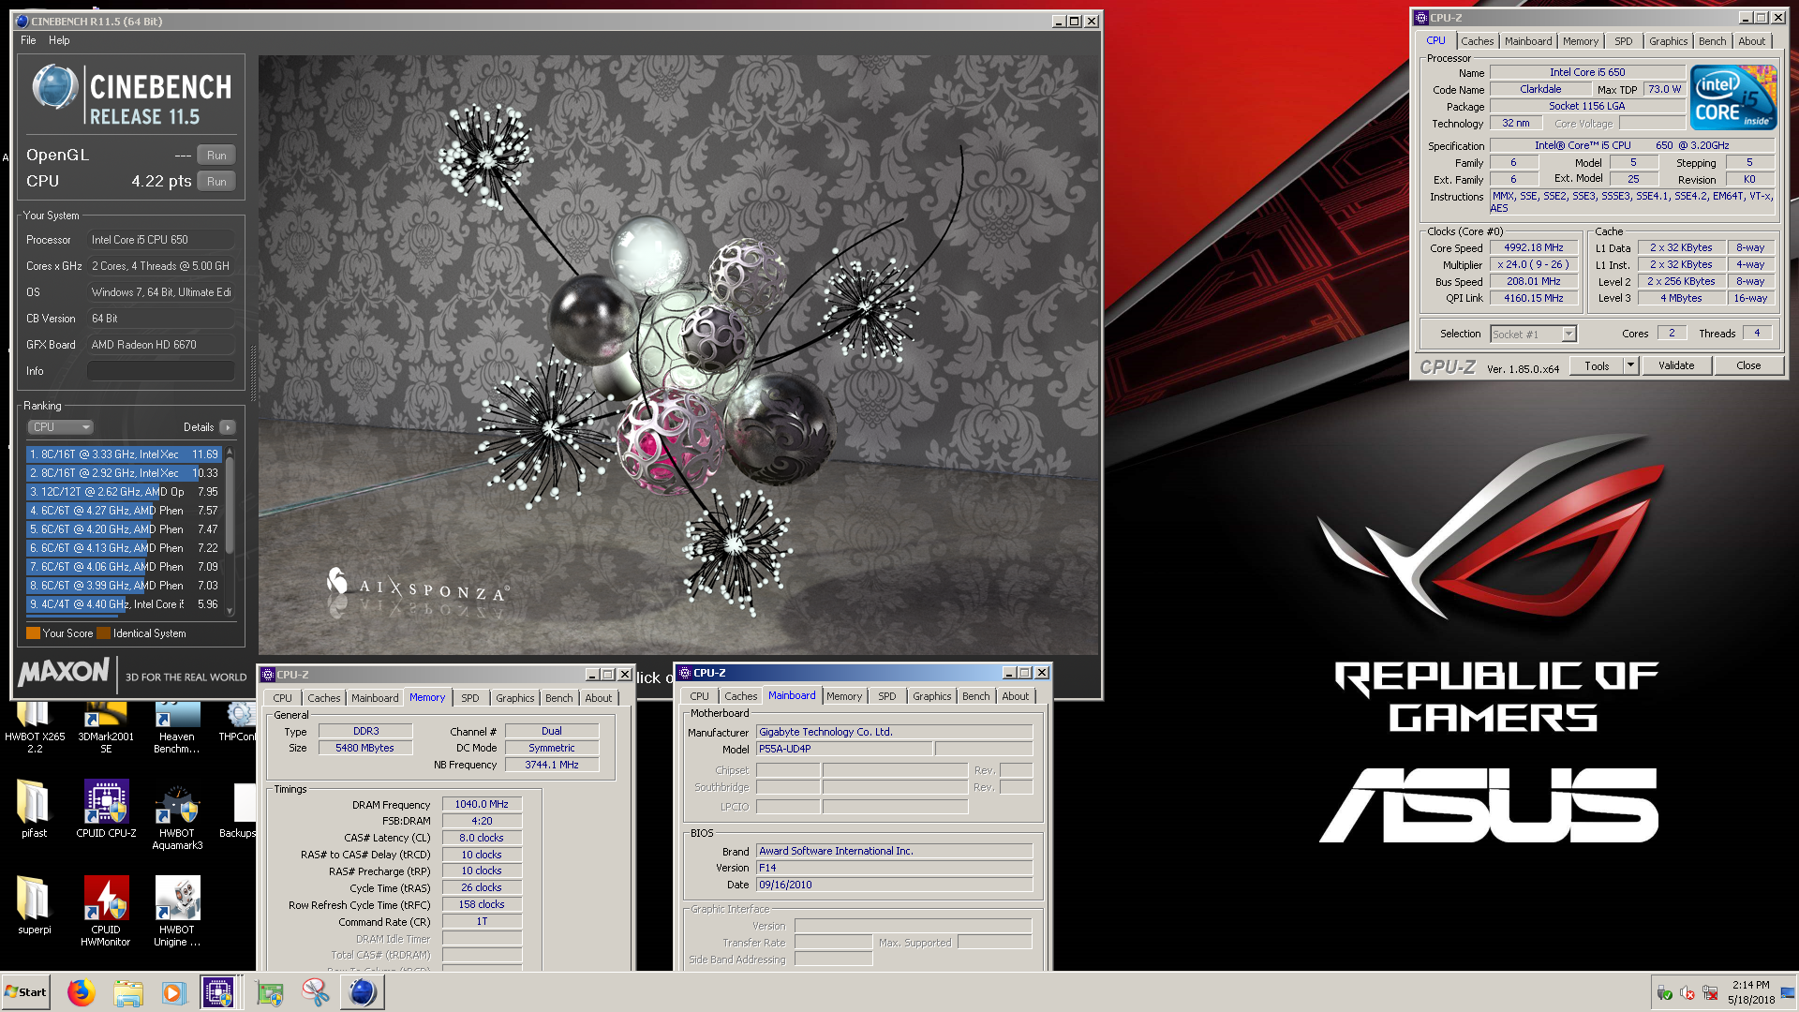Viewport: 1799px width, 1012px height.
Task: Click the Cinebench sphere logo in title bar
Action: (22, 21)
